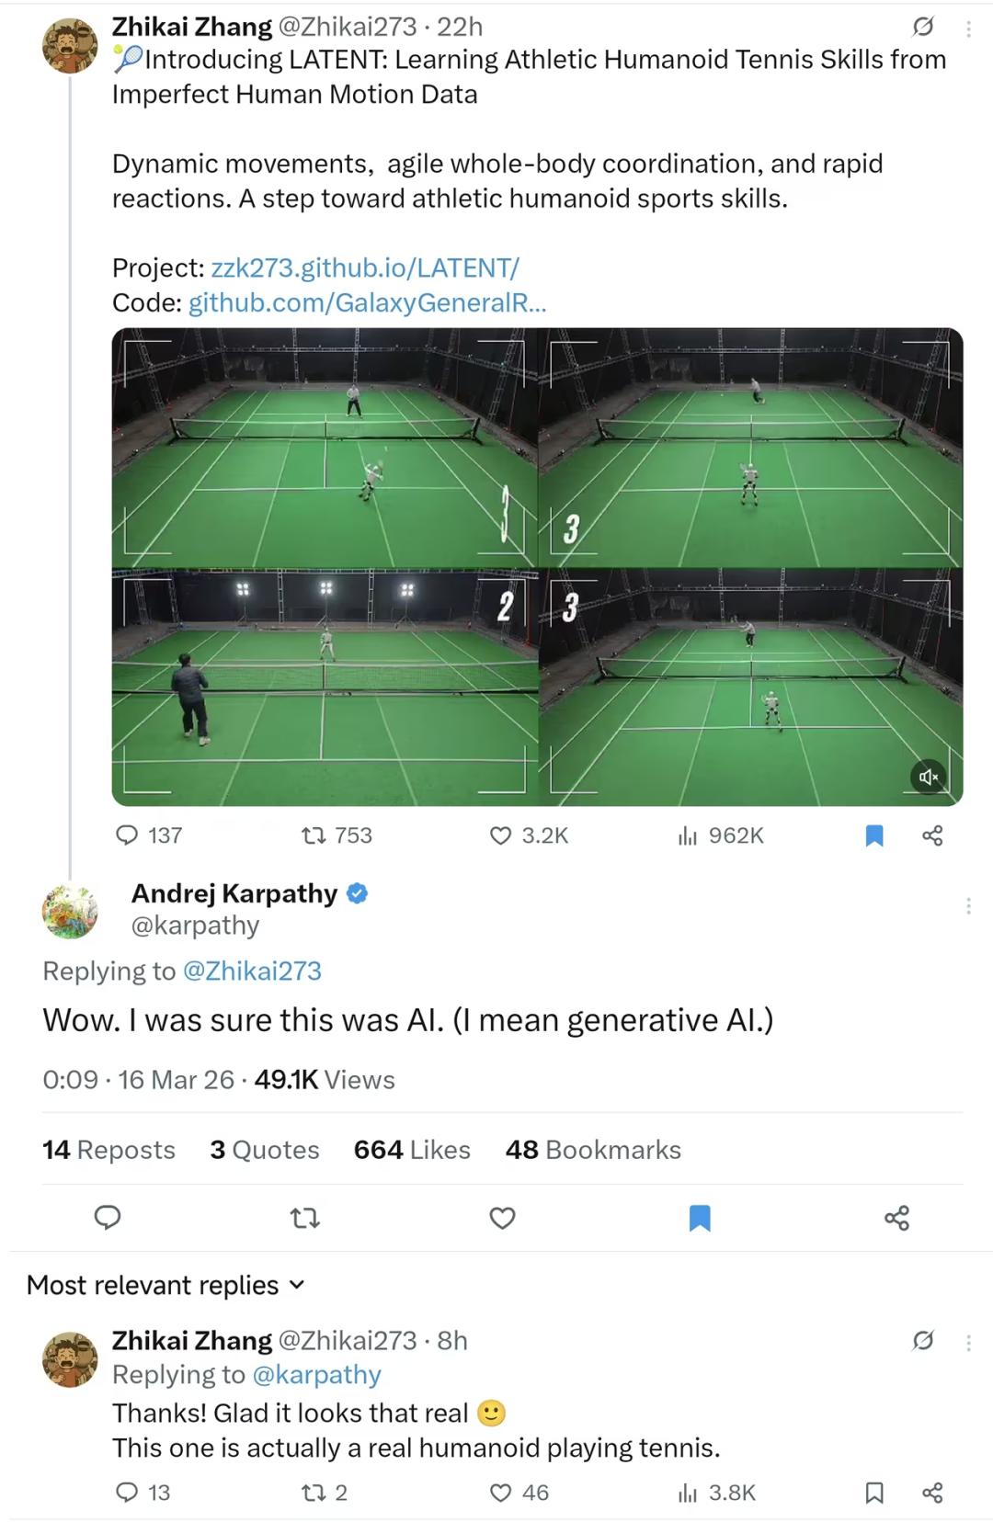Screen dimensions: 993x1522
Task: View the 3 Quotes list
Action: point(265,1150)
